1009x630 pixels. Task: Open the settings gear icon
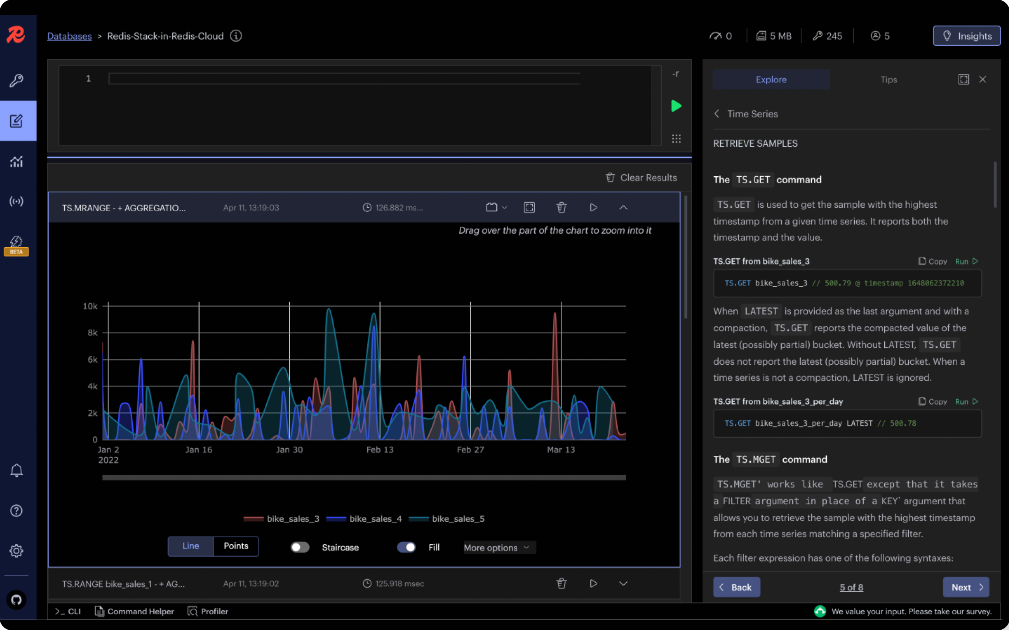pyautogui.click(x=16, y=551)
